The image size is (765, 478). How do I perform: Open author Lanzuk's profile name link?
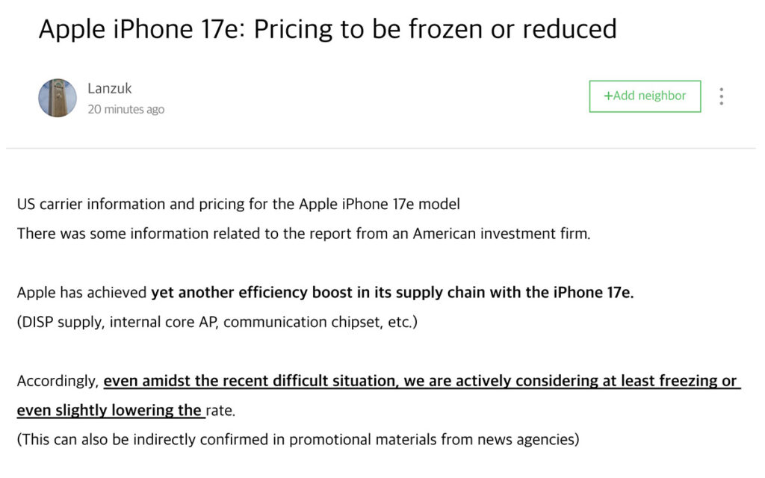(110, 88)
